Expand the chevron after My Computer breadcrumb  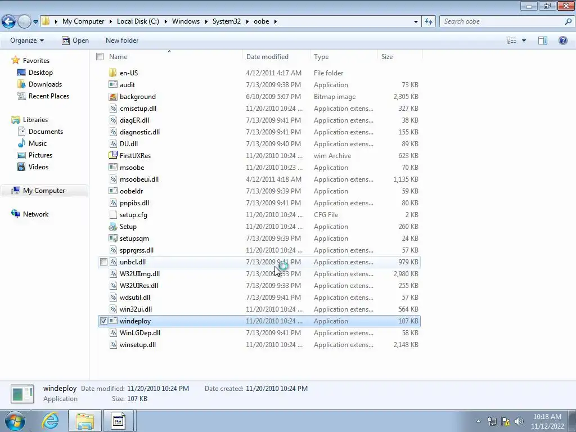[110, 21]
